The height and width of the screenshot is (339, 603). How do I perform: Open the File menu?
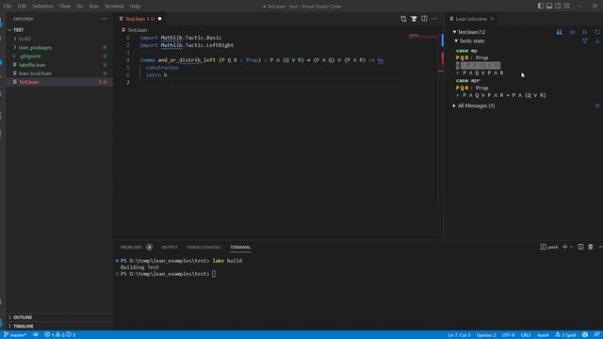click(8, 7)
